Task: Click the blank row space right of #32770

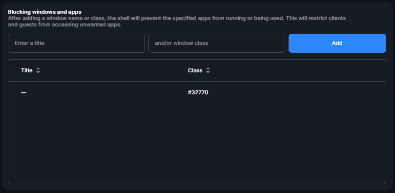Action: [297, 92]
